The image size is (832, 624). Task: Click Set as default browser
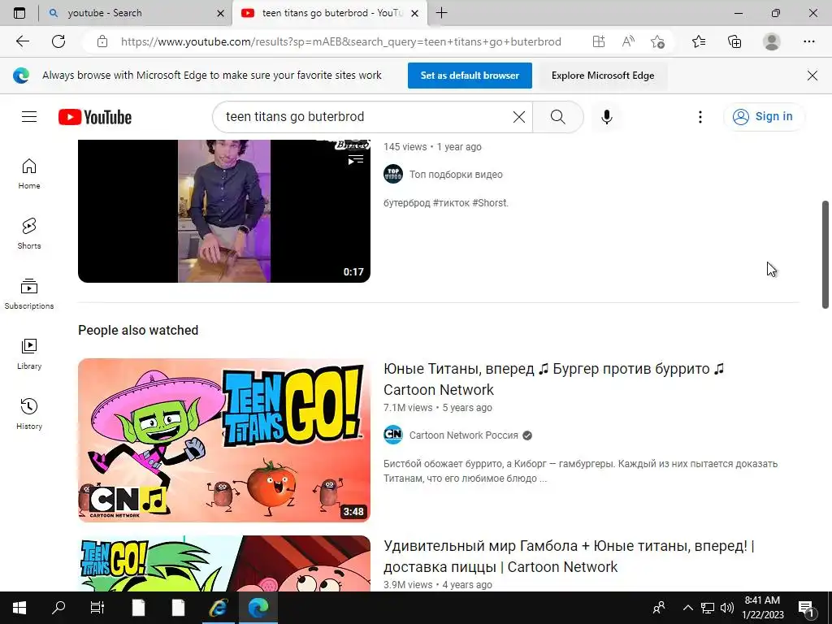(x=470, y=76)
